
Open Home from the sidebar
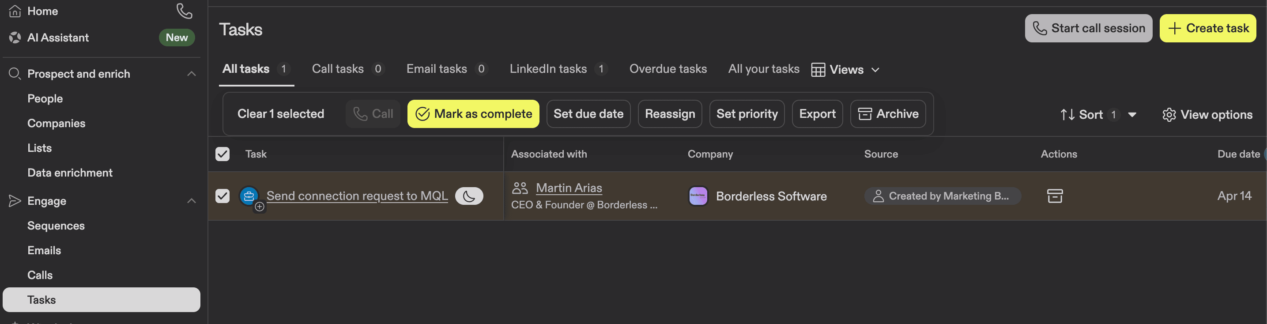pyautogui.click(x=42, y=11)
